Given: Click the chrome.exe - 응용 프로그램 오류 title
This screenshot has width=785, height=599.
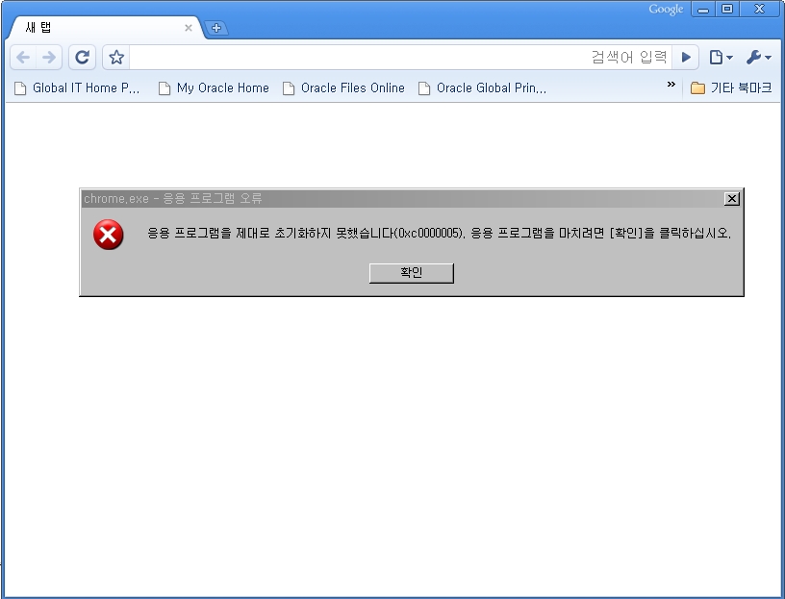Looking at the screenshot, I should point(173,199).
